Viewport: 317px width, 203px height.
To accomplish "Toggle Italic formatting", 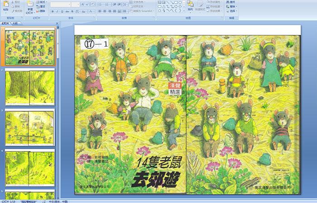I will coord(57,11).
